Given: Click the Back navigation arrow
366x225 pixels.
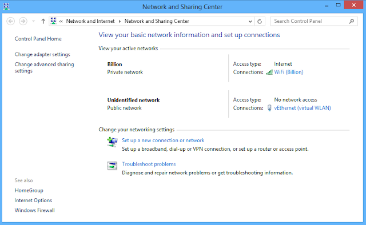Looking at the screenshot, I should coord(10,21).
